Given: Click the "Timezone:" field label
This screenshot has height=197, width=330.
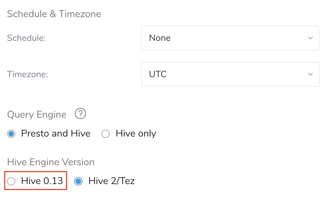Looking at the screenshot, I should tap(28, 74).
